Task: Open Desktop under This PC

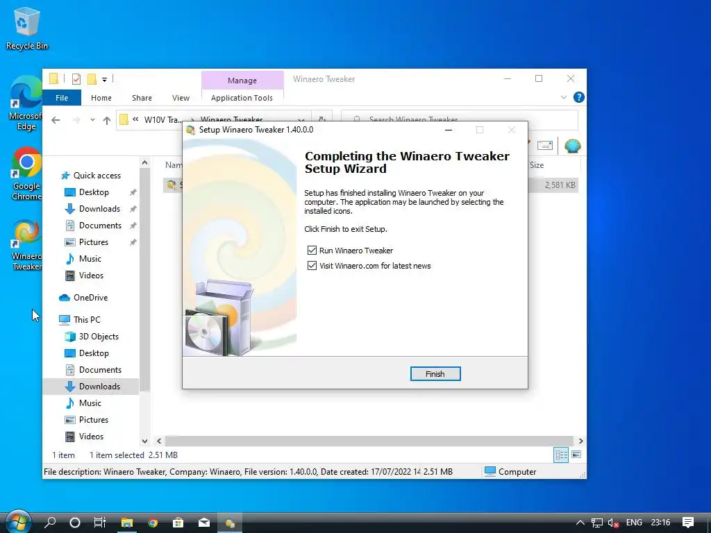Action: coord(94,353)
